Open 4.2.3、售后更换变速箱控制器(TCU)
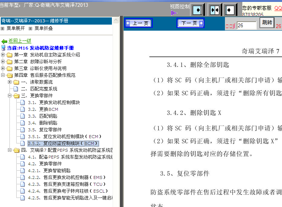 [x=67, y=184]
